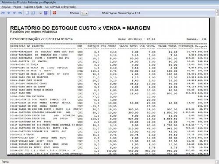Screen dimensions: 219x164
Task: Click the VLR VENDA column header
Action: (x=147, y=46)
